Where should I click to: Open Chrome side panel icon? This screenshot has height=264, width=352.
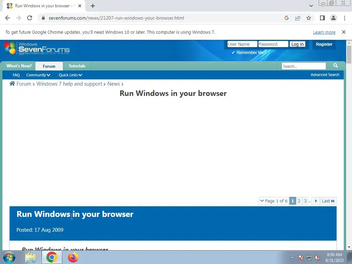click(x=322, y=18)
